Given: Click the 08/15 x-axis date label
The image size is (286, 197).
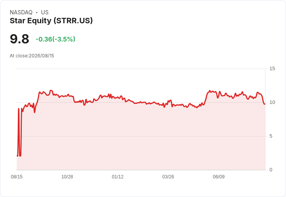Looking at the screenshot, I should 17,176.
